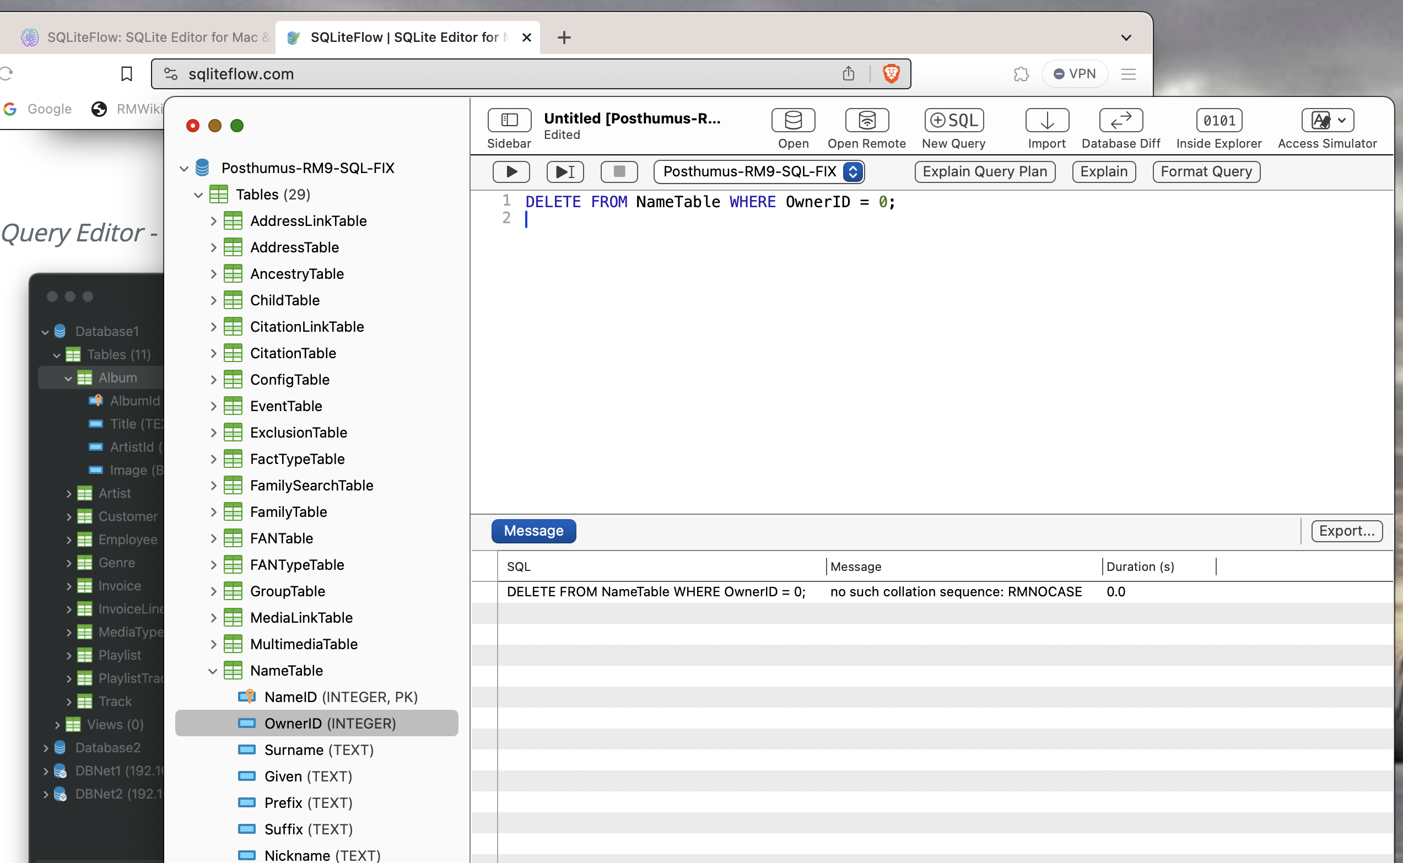The image size is (1403, 863).
Task: Click the Import toolbar icon
Action: coord(1046,121)
